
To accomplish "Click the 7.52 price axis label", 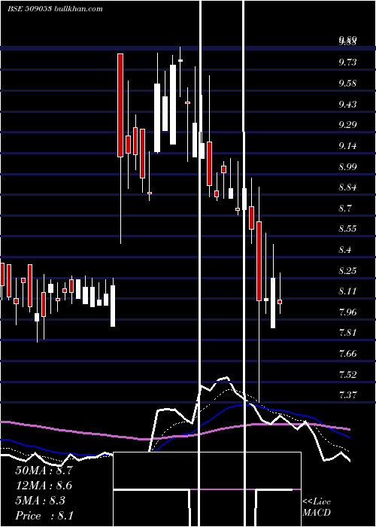I will pos(347,374).
